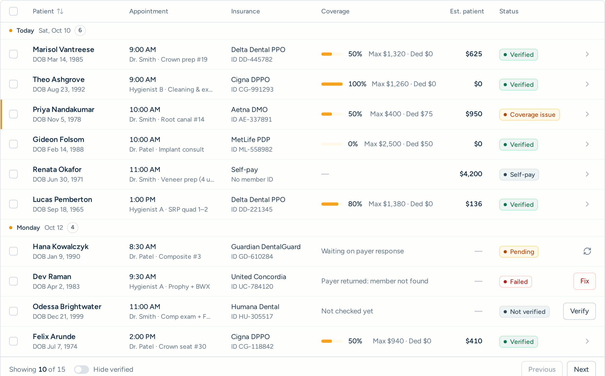Expand Felix Arunde row chevron

tap(587, 341)
